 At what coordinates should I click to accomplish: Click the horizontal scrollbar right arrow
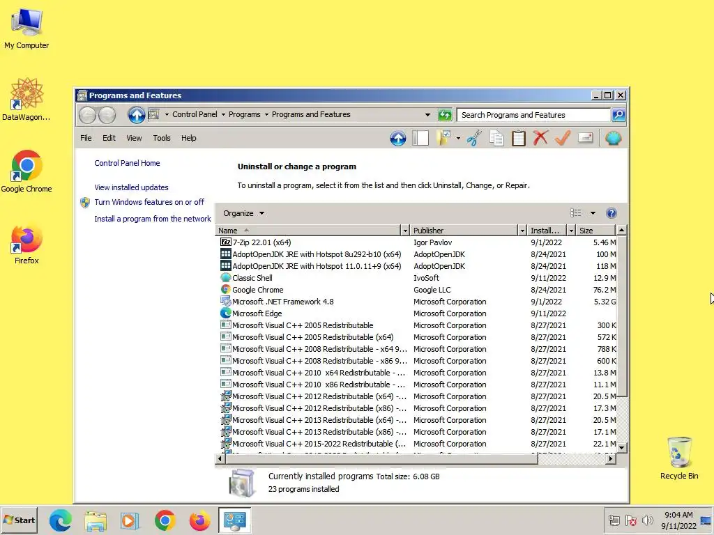point(611,459)
